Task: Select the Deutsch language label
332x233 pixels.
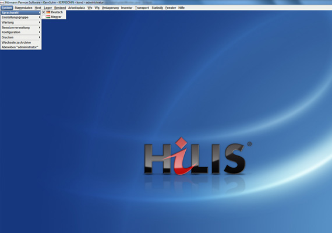Action: (56, 12)
